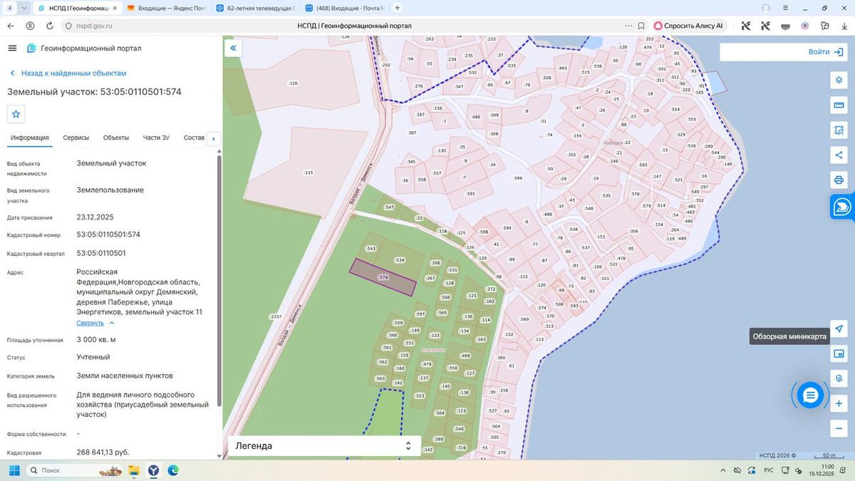Viewport: 855px width, 481px height.
Task: Select parcel :115 on map left side
Action: pos(309,172)
